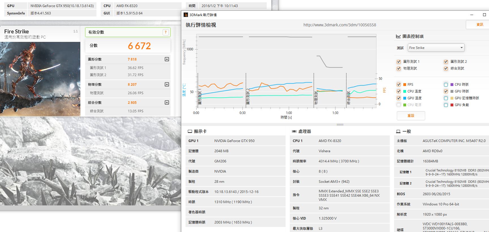Click the Fire Strike title in the background window

(x=16, y=31)
